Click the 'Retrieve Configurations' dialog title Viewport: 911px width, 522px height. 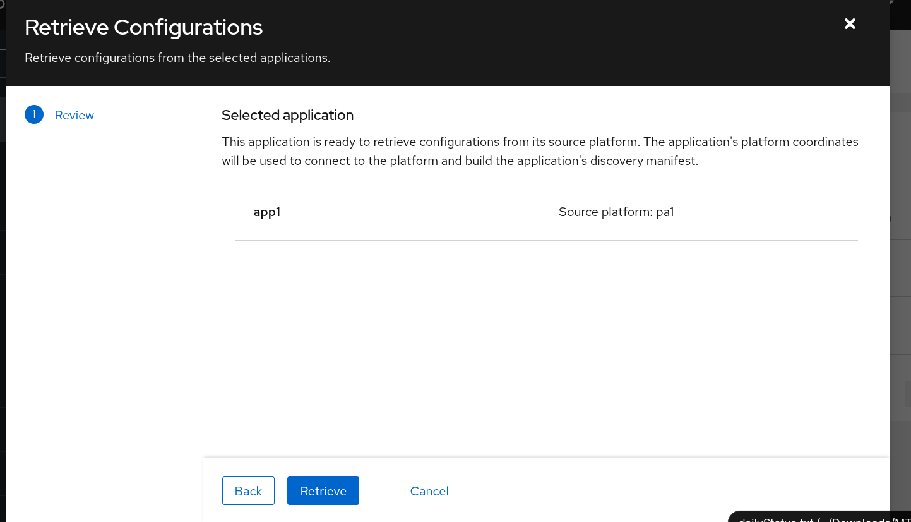click(143, 28)
